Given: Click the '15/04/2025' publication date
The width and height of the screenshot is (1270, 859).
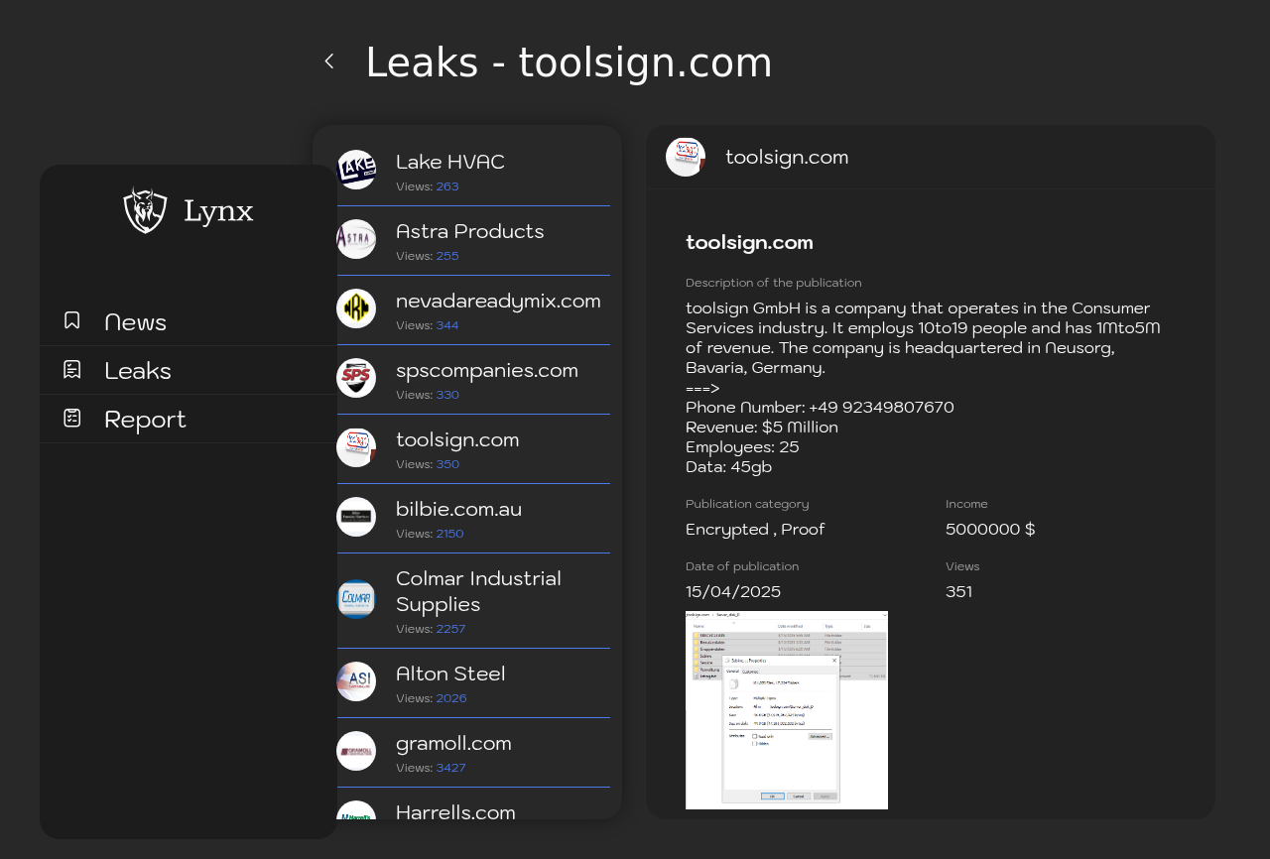Looking at the screenshot, I should 733,591.
